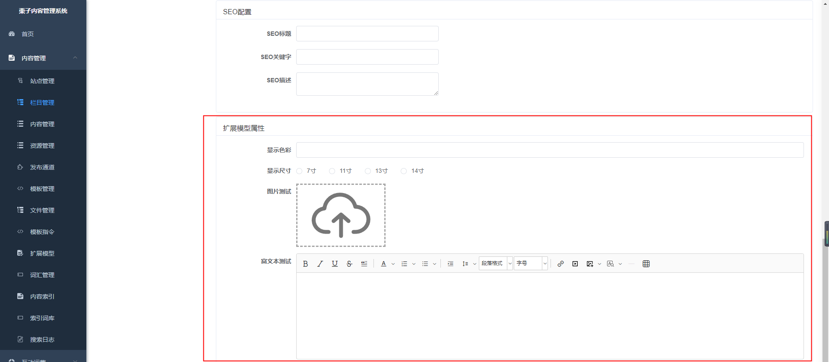829x362 pixels.
Task: Click the SEO标题 input field
Action: point(367,34)
